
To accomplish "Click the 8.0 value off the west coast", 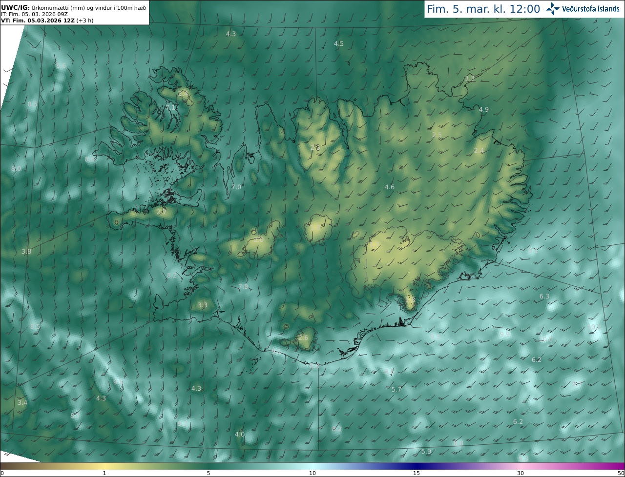I will [x=16, y=169].
